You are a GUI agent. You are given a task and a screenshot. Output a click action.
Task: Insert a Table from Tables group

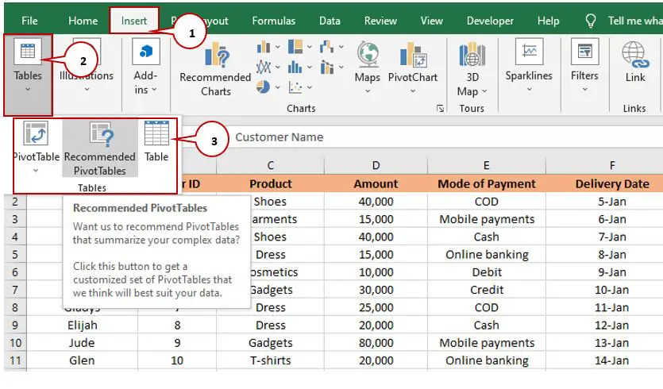(x=156, y=141)
